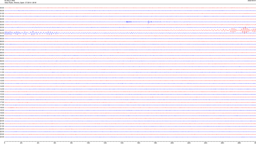The height and width of the screenshot is (144, 256).
Task: Click the large red wave peak on 04:00 trace
Action: [245, 30]
